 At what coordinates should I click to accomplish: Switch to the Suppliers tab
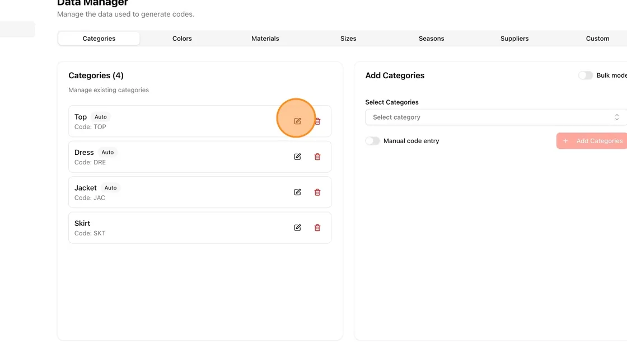click(x=514, y=39)
